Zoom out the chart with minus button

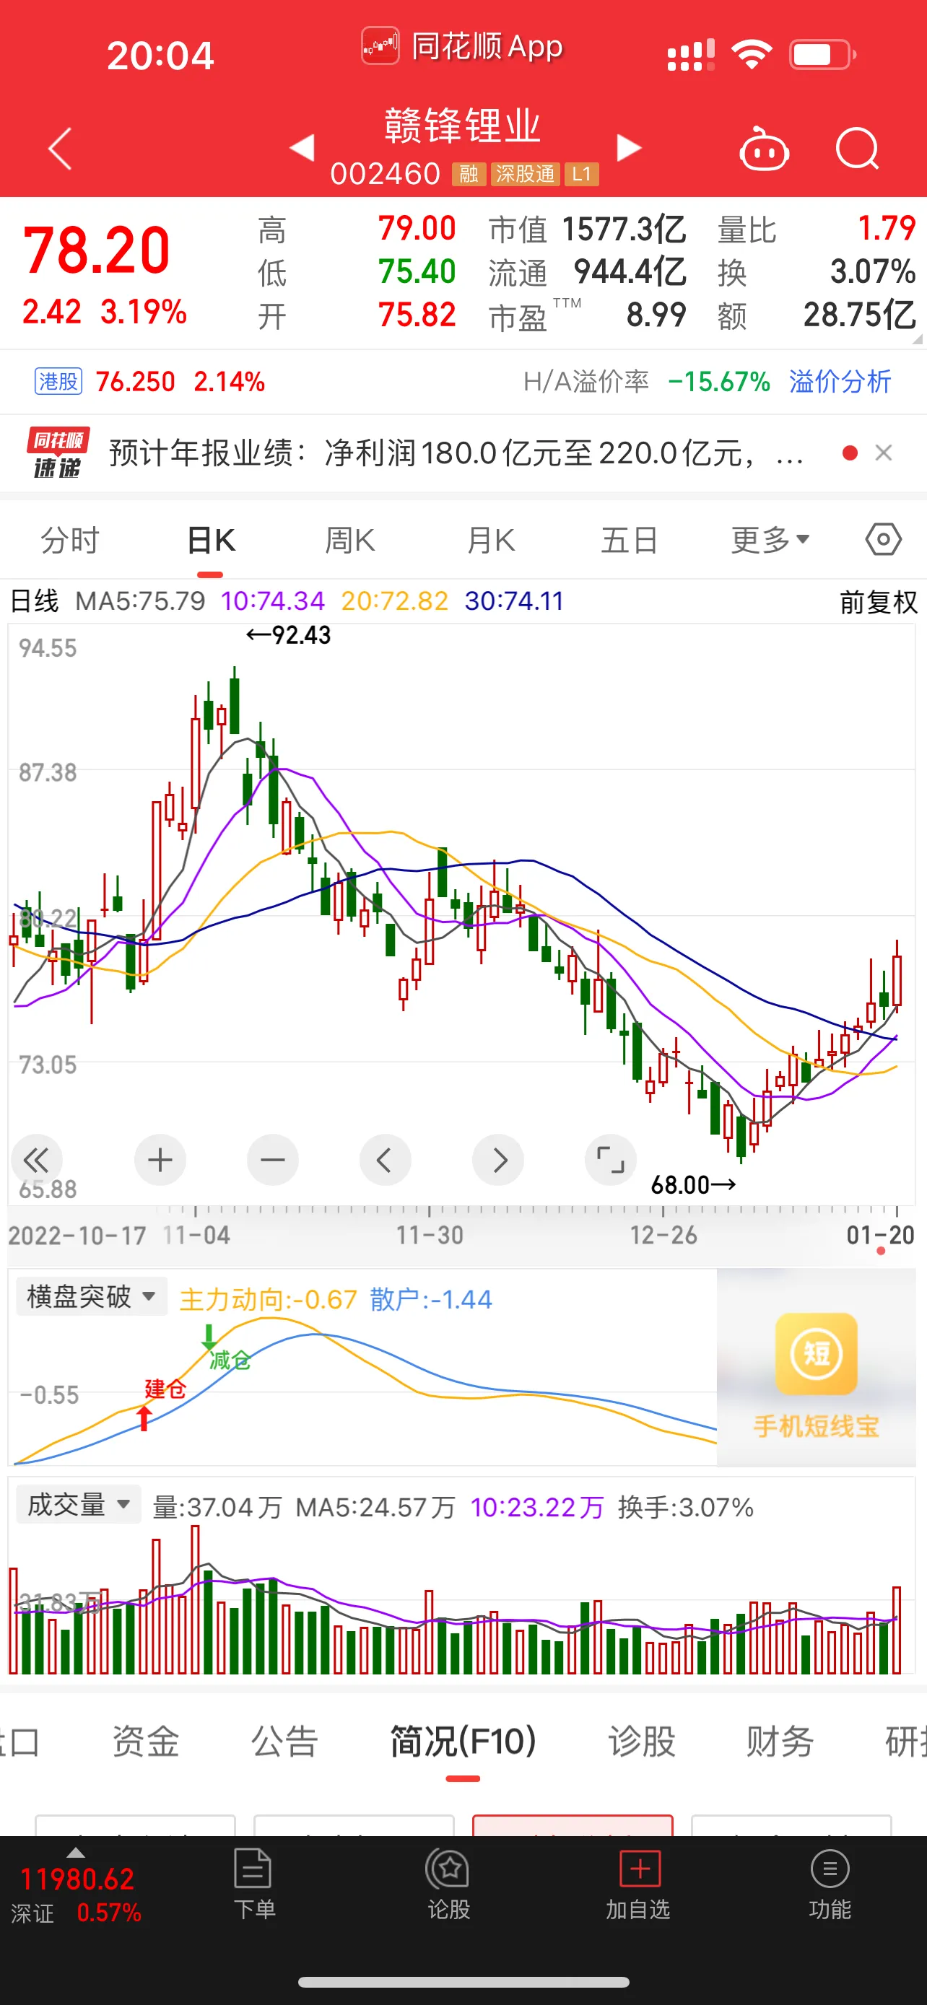272,1160
